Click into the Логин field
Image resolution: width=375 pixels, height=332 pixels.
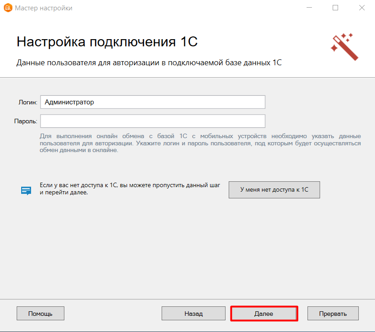click(x=153, y=102)
